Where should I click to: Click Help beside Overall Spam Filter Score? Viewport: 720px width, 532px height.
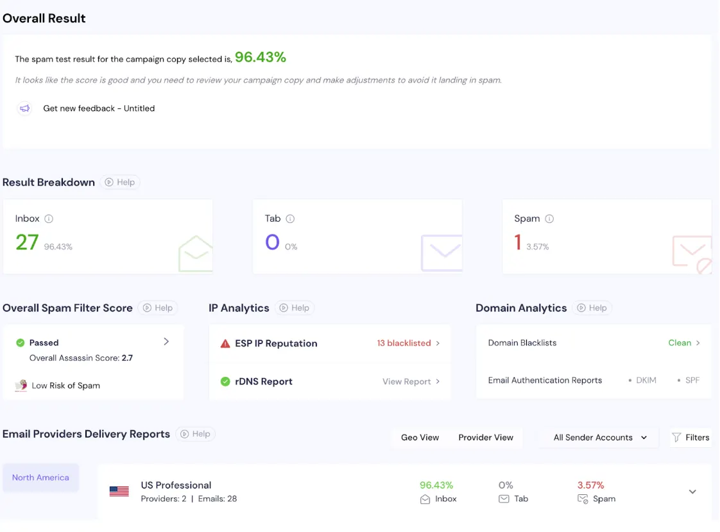pos(158,308)
